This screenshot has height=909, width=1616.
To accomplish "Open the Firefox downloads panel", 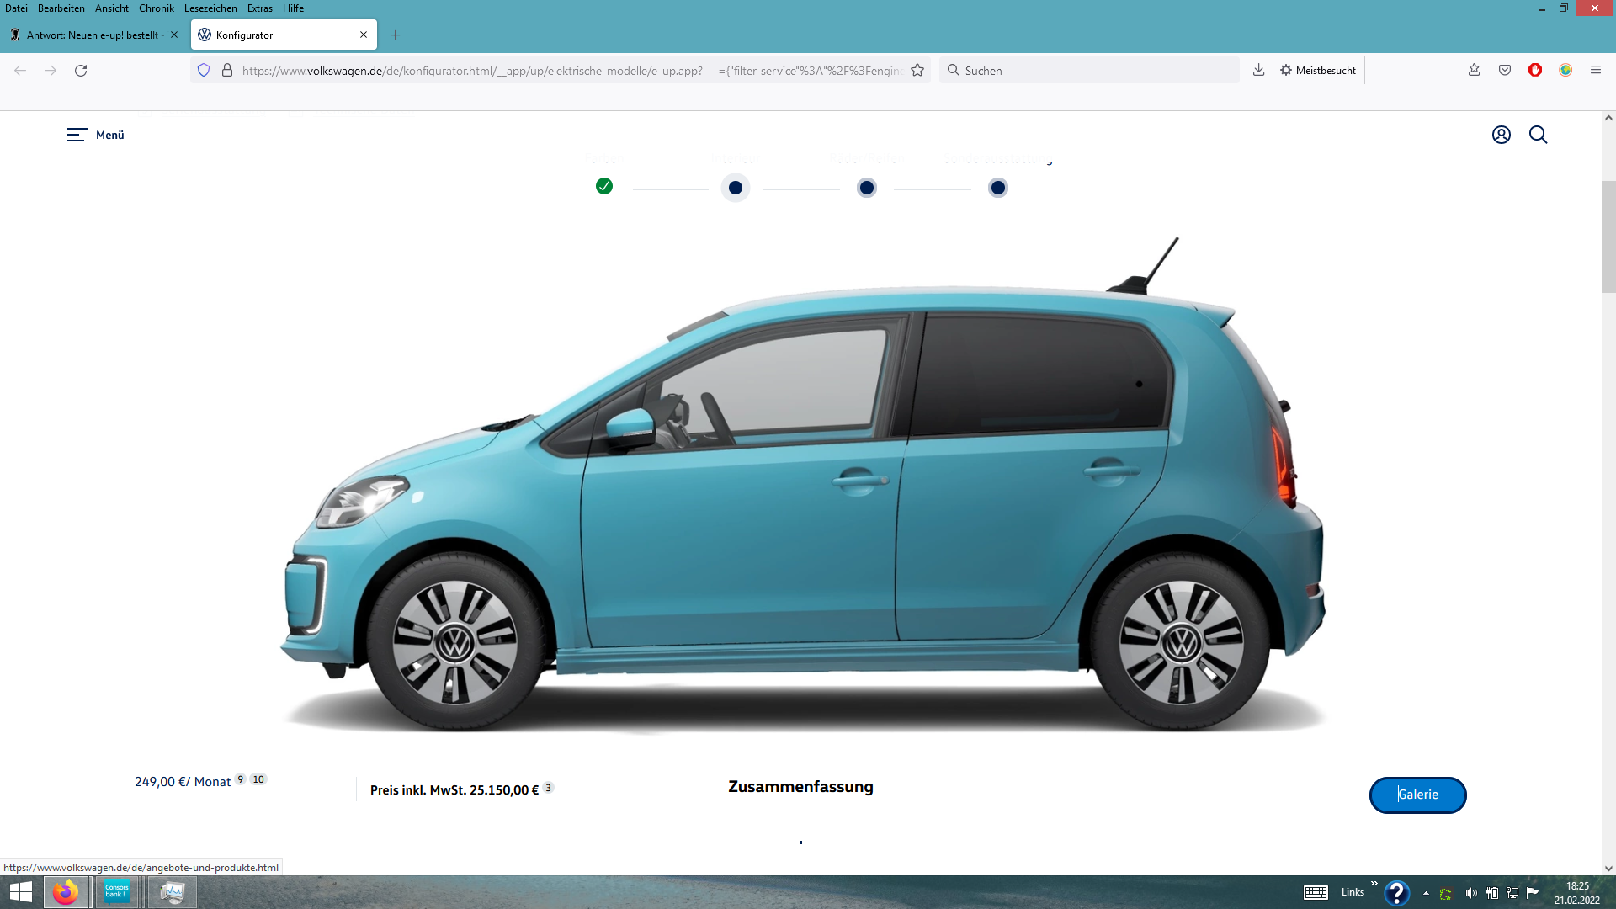I will pyautogui.click(x=1258, y=71).
